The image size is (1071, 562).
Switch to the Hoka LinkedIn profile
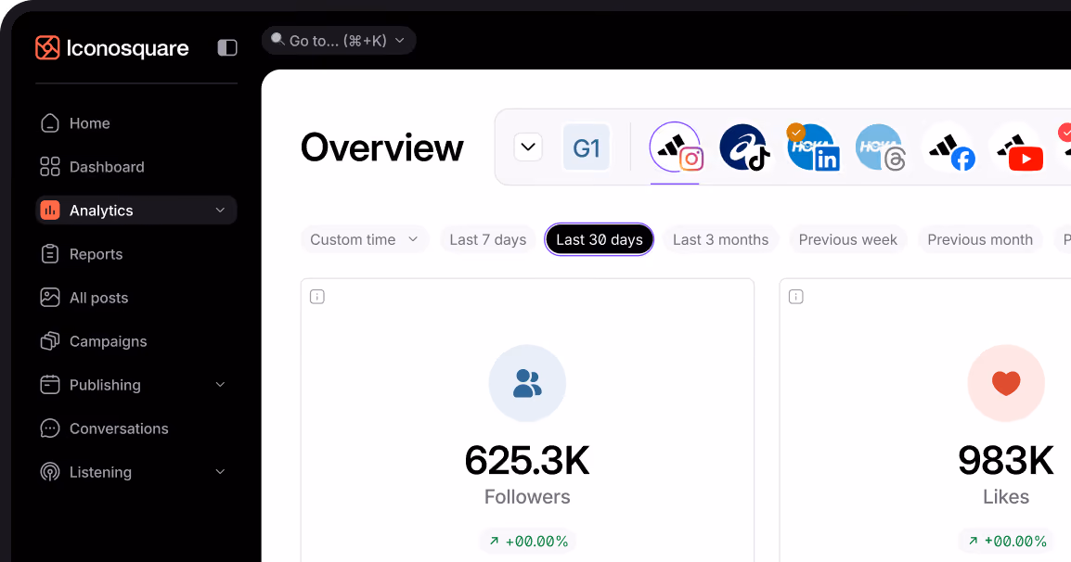point(812,147)
